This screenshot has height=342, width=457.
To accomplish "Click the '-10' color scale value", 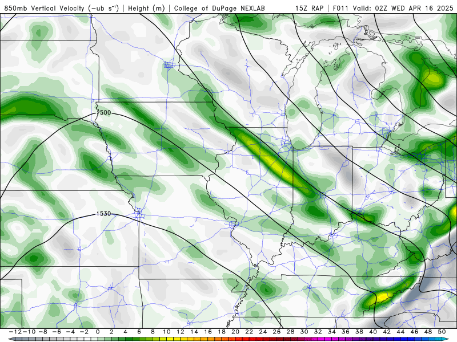I will pyautogui.click(x=29, y=332).
